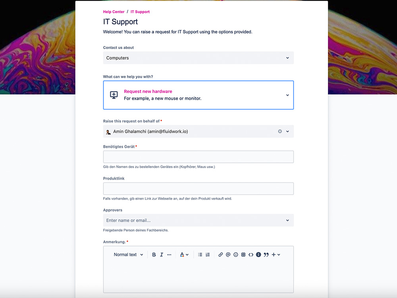Open the Contact us about Computers dropdown
397x298 pixels.
(x=198, y=58)
